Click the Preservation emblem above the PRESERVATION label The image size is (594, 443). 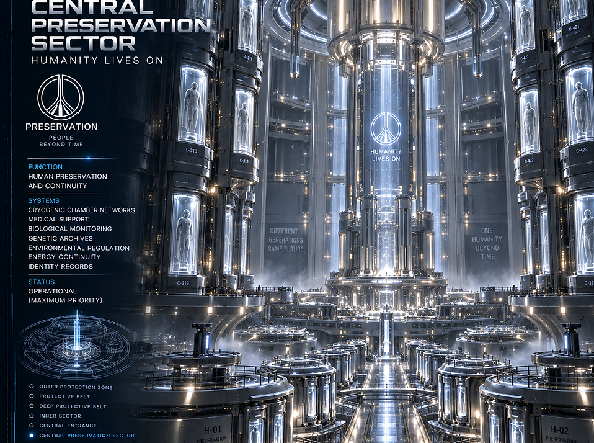tap(61, 97)
